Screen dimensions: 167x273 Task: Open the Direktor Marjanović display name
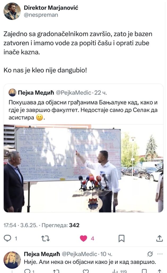click(x=51, y=8)
